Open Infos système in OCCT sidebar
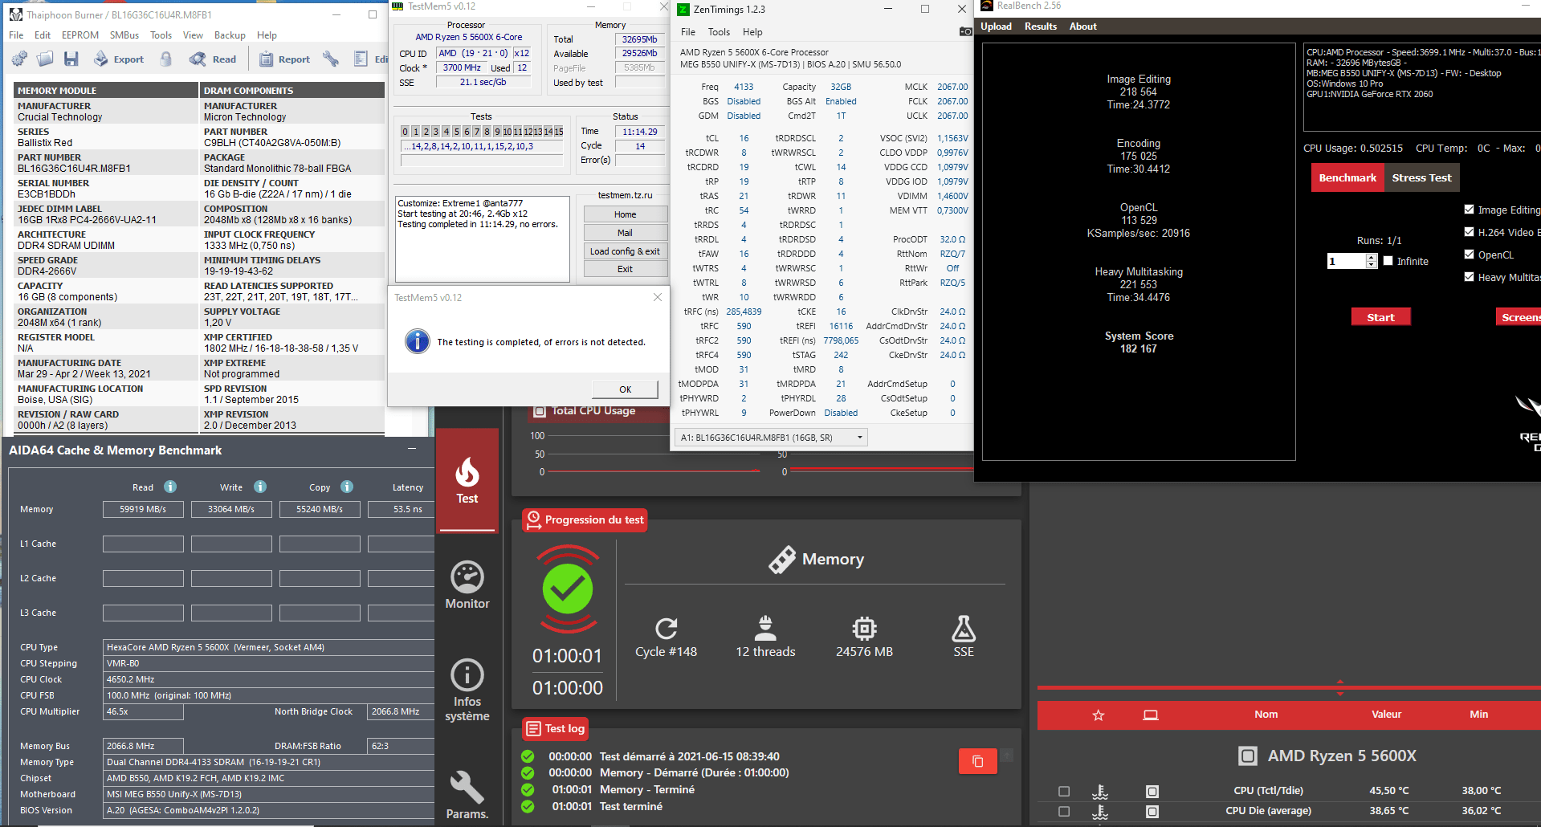This screenshot has height=827, width=1541. (x=467, y=691)
